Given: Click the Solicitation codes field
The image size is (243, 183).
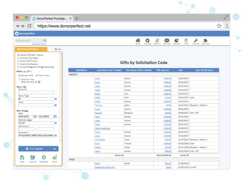Looking at the screenshot, I should click(x=36, y=136).
